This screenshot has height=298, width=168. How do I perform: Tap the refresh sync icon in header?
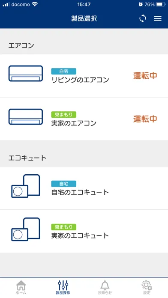click(143, 18)
